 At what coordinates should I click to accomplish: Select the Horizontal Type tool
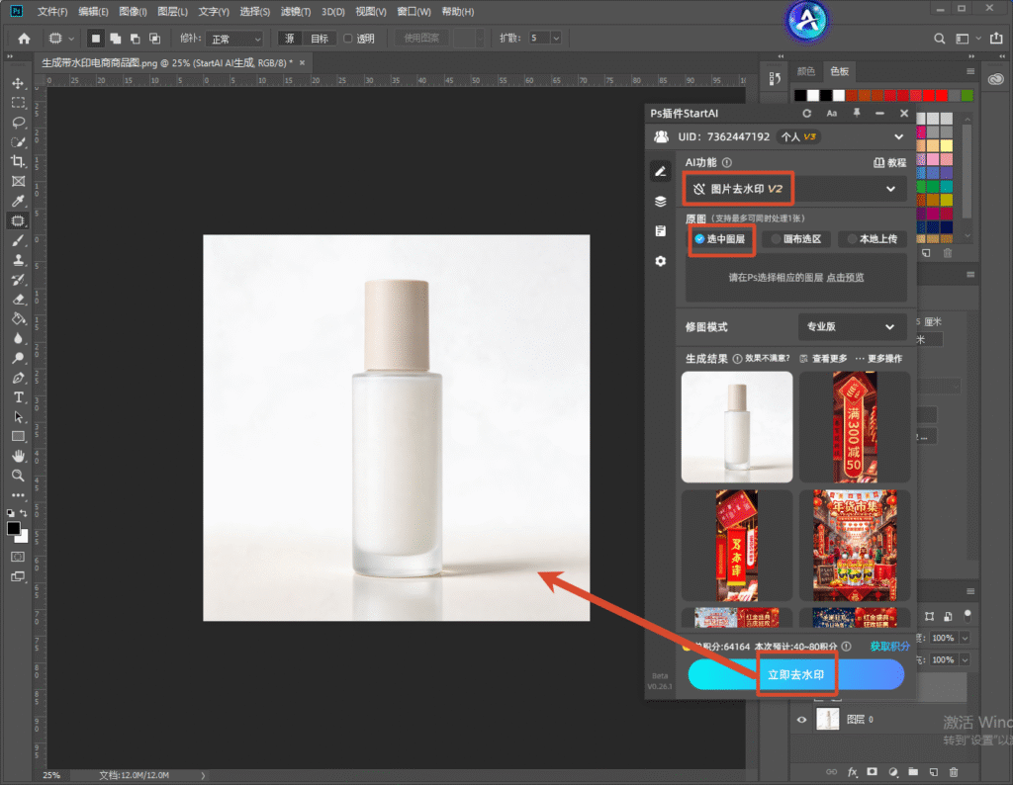(18, 397)
